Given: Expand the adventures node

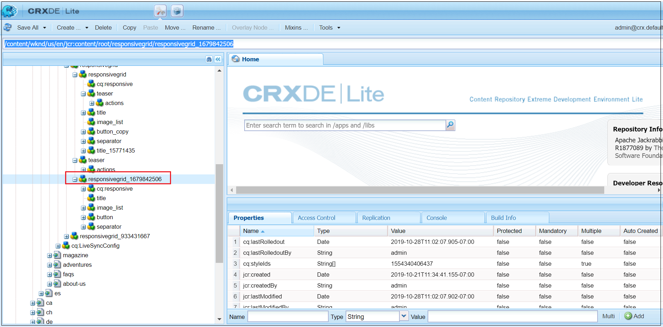Looking at the screenshot, I should pyautogui.click(x=50, y=265).
